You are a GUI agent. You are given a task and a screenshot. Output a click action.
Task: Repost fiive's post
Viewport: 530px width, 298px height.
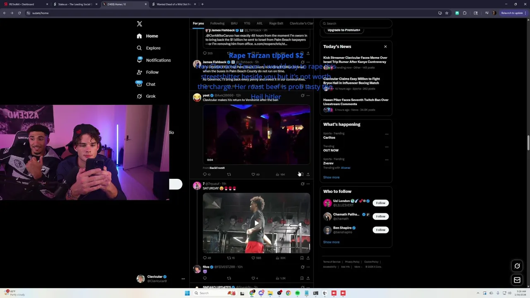229,278
